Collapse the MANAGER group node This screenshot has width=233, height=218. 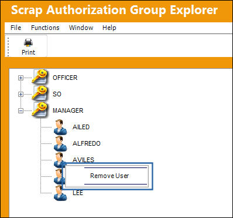click(x=20, y=111)
